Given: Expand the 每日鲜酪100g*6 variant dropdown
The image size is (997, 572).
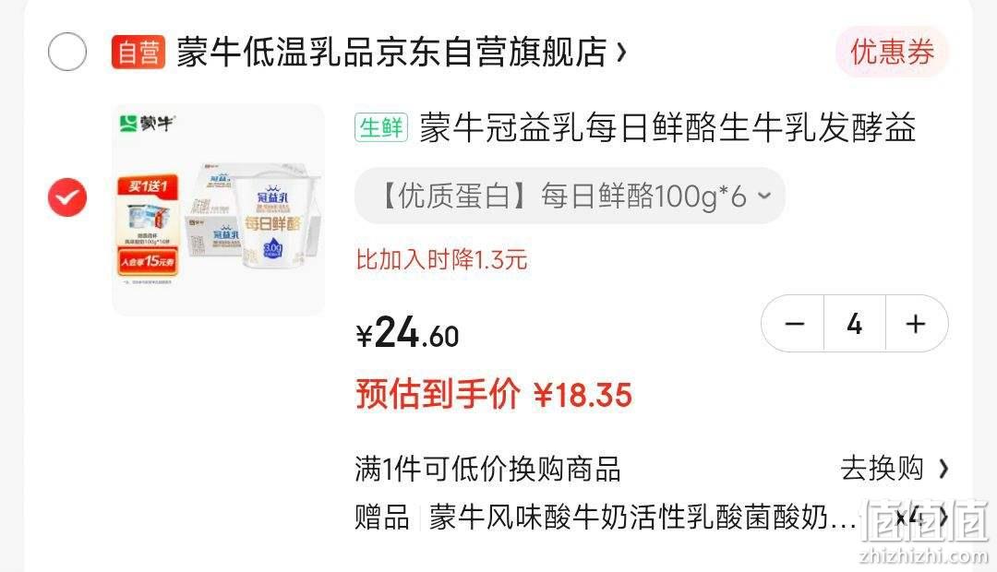Looking at the screenshot, I should click(570, 196).
